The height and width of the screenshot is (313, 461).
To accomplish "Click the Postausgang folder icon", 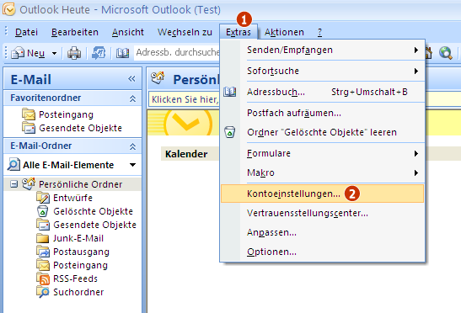I will 43,252.
